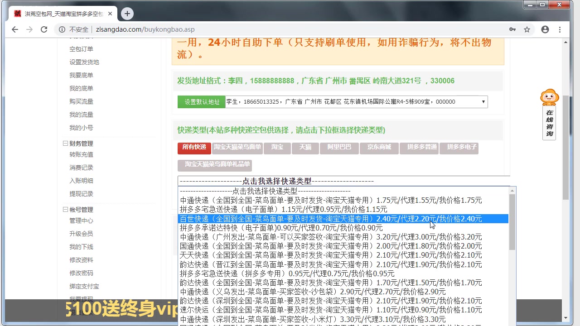Choose 拼多多宅急送快递 拼多多专用 0.95元 option
Image resolution: width=580 pixels, height=326 pixels.
click(343, 273)
